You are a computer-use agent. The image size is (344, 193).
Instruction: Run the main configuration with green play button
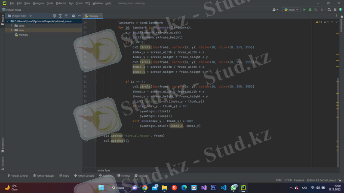304,9
